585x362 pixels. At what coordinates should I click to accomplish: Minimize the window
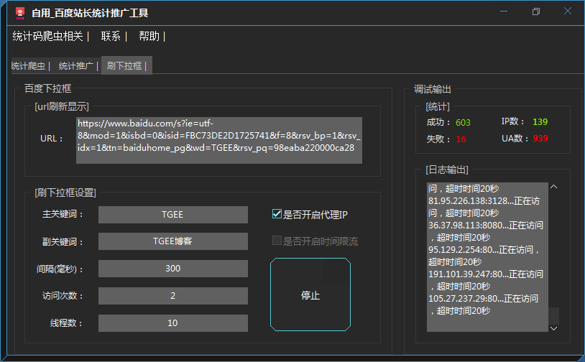(504, 11)
